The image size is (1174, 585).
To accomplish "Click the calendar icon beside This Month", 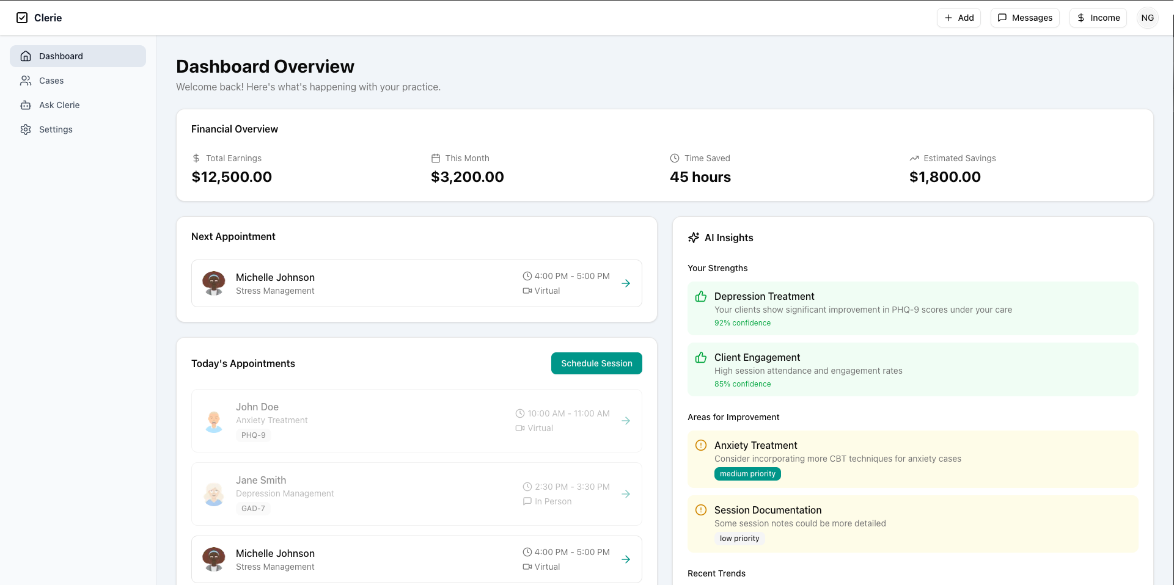I will (x=435, y=158).
